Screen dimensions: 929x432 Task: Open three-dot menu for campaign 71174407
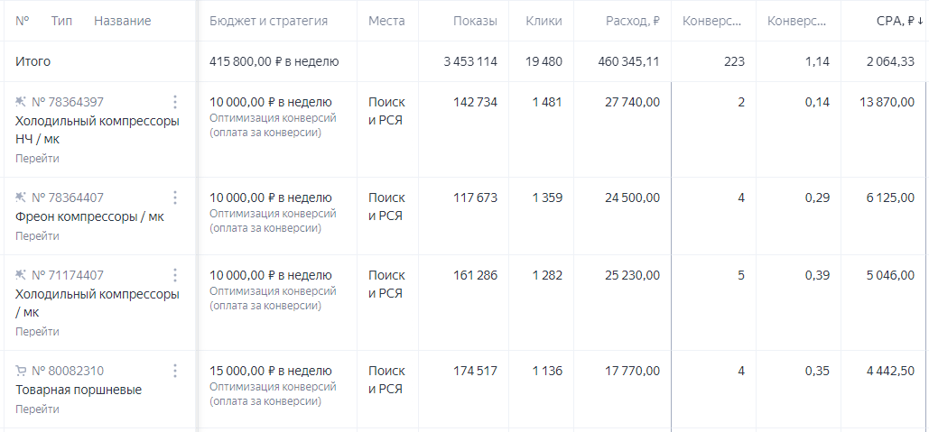(x=175, y=275)
